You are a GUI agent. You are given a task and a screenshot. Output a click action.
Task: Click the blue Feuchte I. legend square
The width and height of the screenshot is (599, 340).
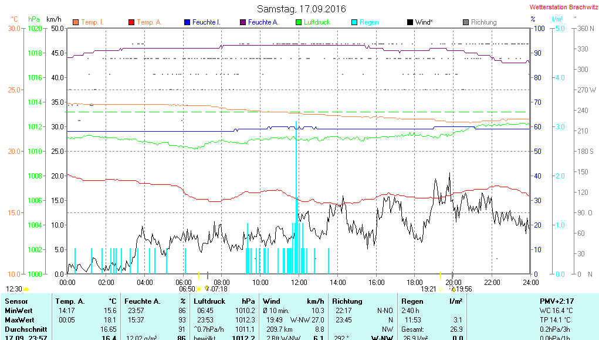click(187, 22)
